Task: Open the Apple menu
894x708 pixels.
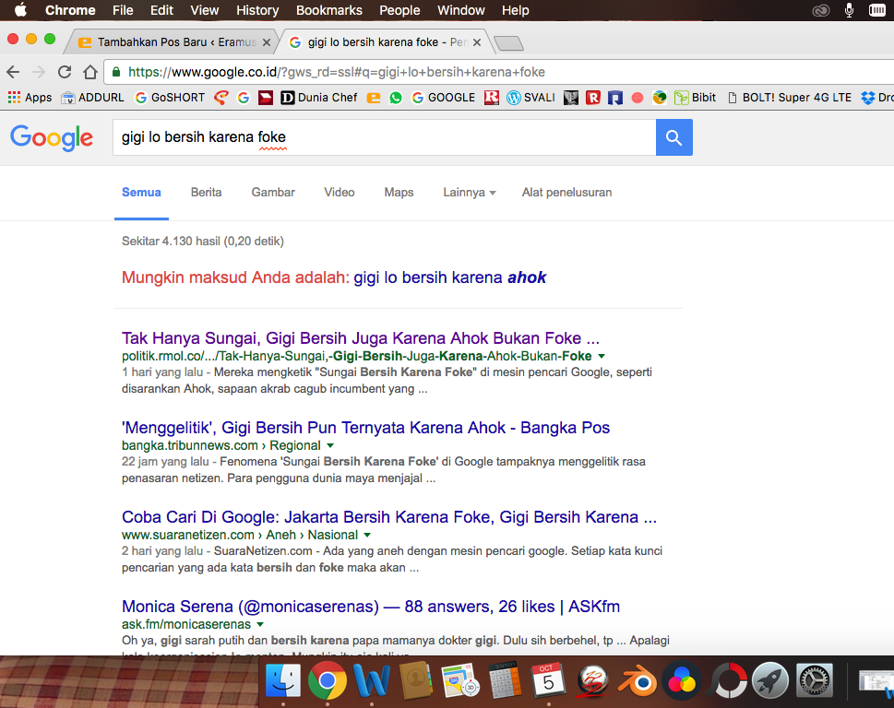Action: coord(20,10)
